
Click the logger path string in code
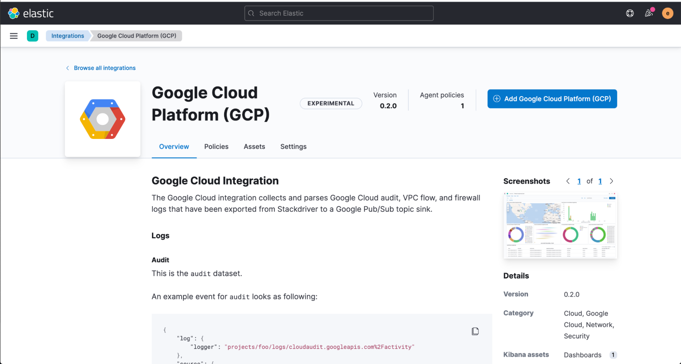tap(319, 347)
